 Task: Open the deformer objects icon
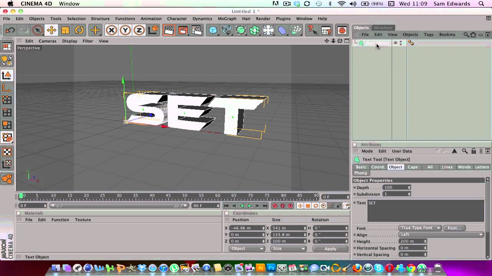[282, 30]
